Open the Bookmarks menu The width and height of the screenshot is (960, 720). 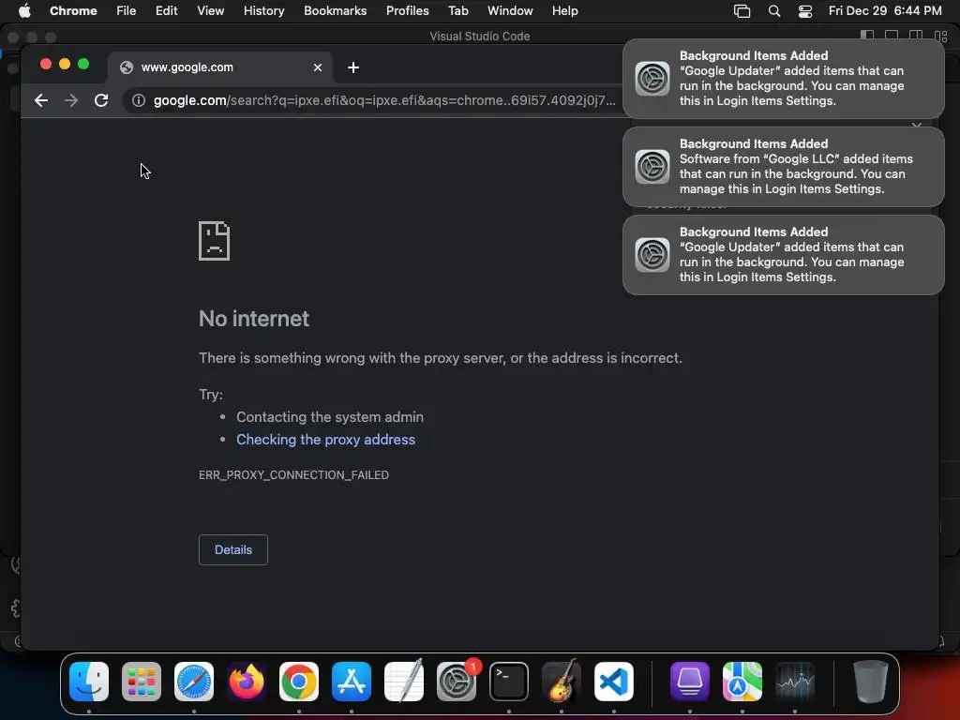(x=335, y=11)
